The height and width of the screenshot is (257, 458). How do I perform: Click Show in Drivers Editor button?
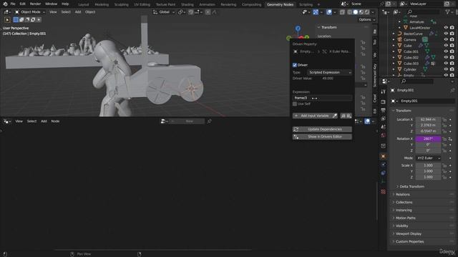pos(322,136)
